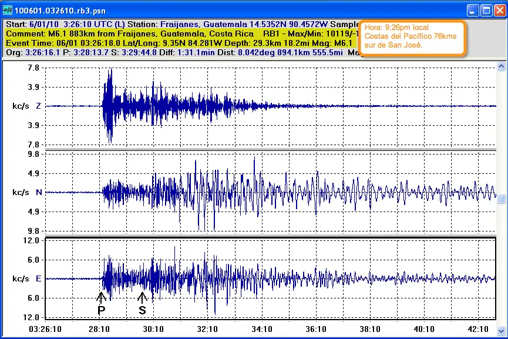This screenshot has height=339, width=508.
Task: Maximize the 100601.032610.rb3.psn window
Action: [x=486, y=11]
